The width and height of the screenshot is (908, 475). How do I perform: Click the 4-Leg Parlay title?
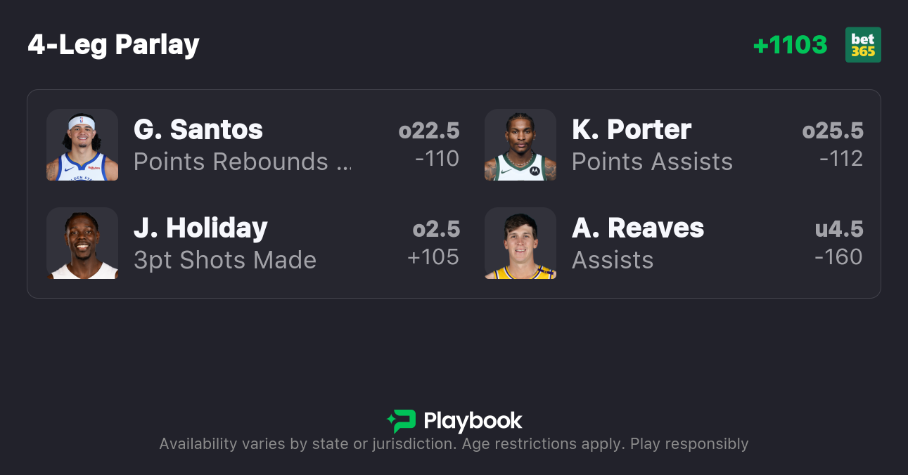[x=114, y=45]
